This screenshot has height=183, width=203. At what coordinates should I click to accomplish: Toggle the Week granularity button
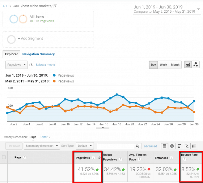[x=164, y=65]
